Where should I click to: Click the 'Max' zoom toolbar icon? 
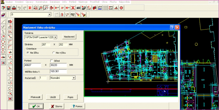click(x=68, y=8)
